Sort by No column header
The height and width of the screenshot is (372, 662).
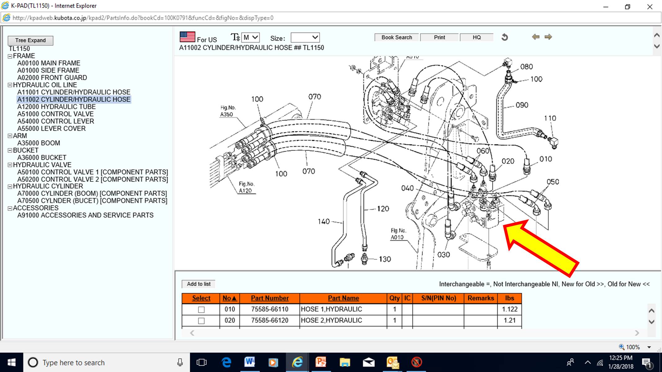pyautogui.click(x=230, y=298)
